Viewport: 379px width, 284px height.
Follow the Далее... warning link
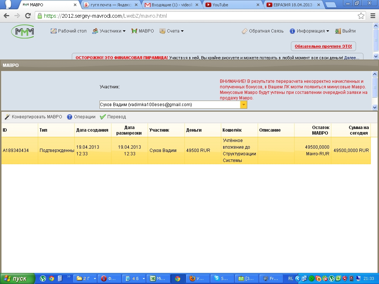[x=352, y=58]
